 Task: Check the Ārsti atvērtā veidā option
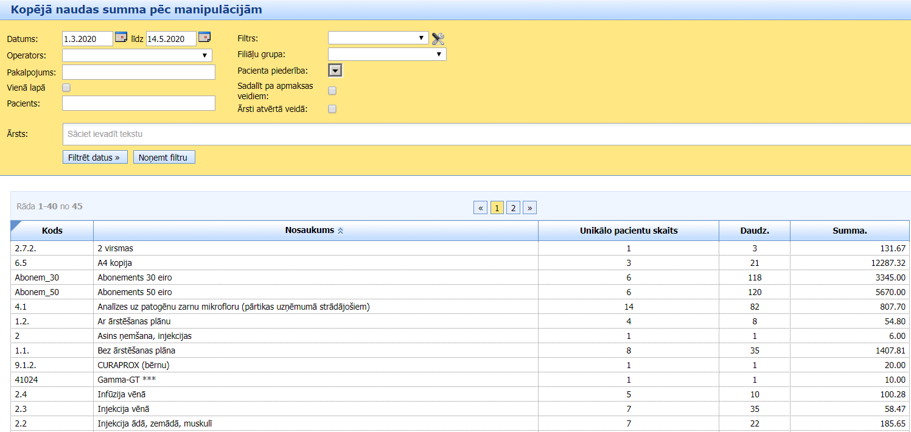[x=332, y=110]
